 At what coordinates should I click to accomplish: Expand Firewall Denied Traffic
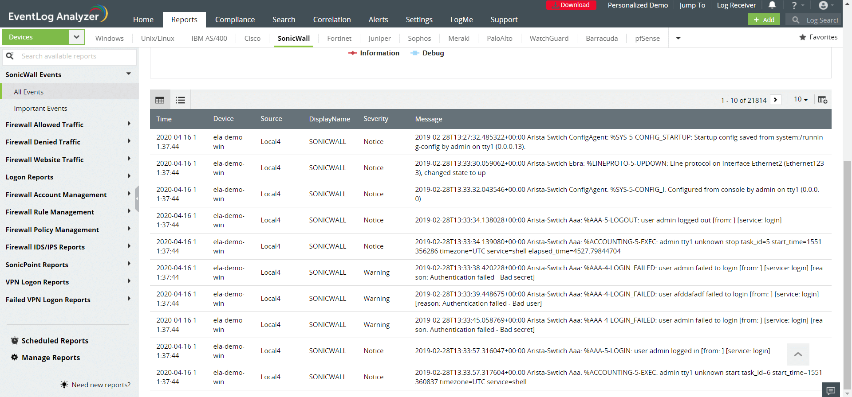click(129, 141)
